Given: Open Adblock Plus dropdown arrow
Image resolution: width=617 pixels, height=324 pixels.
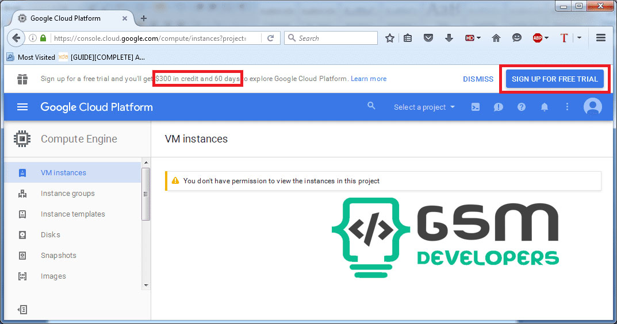Looking at the screenshot, I should click(546, 38).
